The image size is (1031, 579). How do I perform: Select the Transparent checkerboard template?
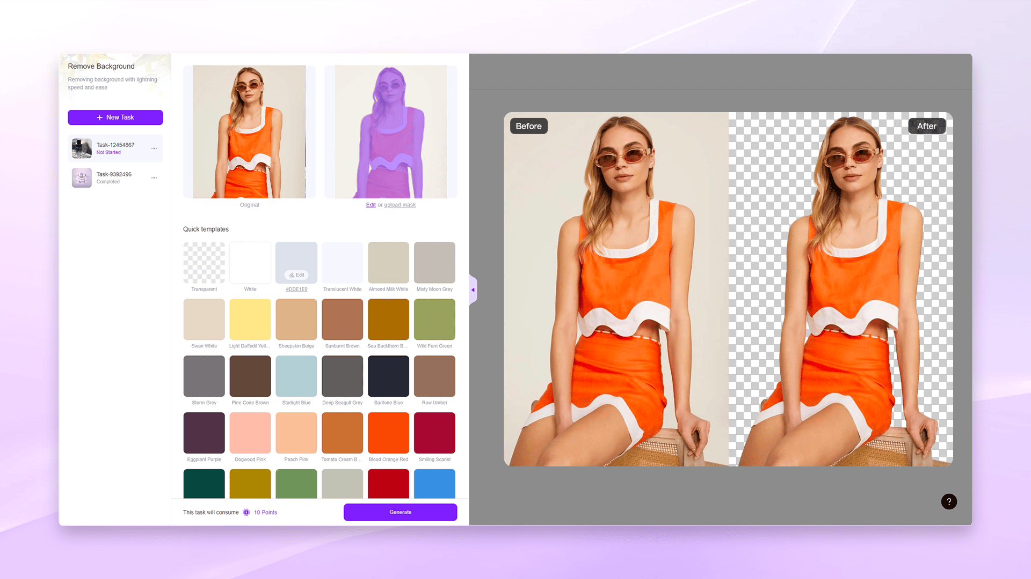[204, 263]
